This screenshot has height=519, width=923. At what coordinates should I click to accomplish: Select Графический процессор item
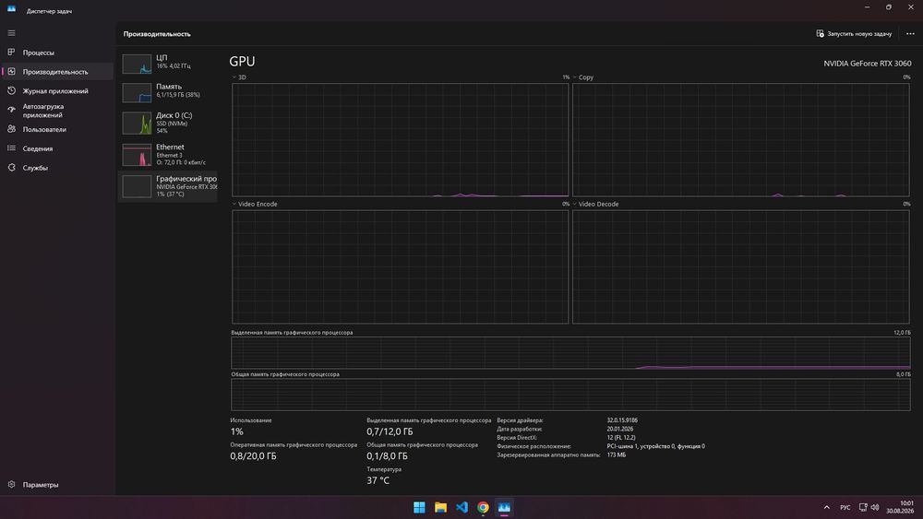coord(168,186)
